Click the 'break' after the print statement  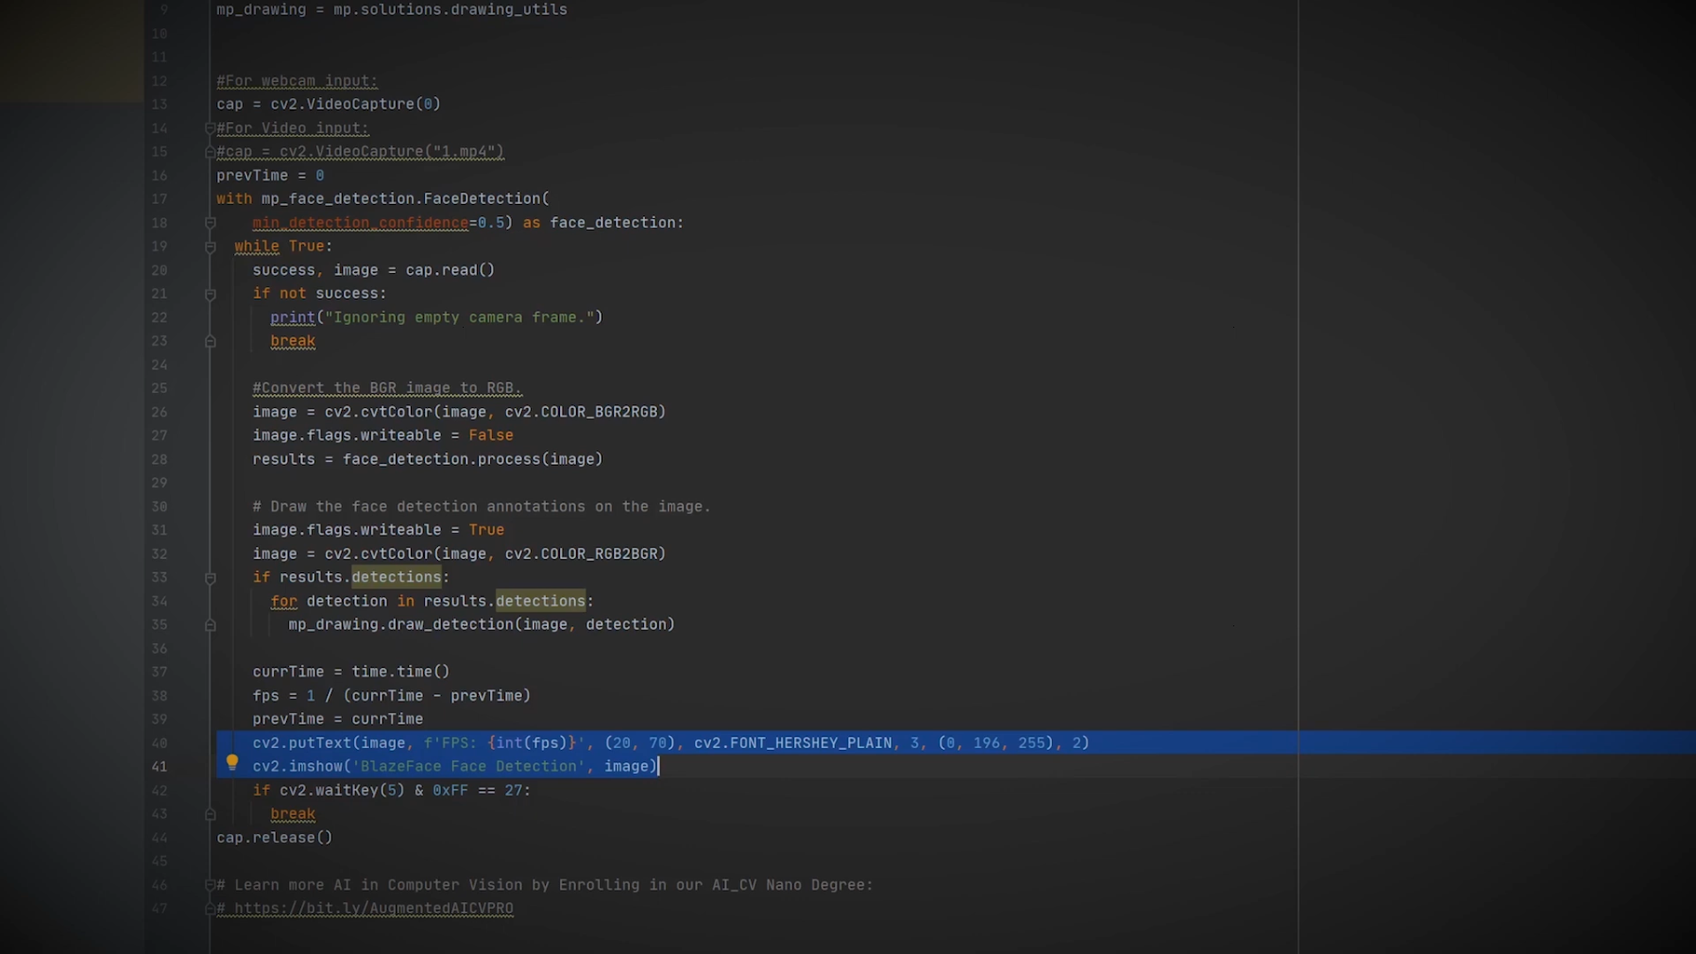(x=293, y=341)
